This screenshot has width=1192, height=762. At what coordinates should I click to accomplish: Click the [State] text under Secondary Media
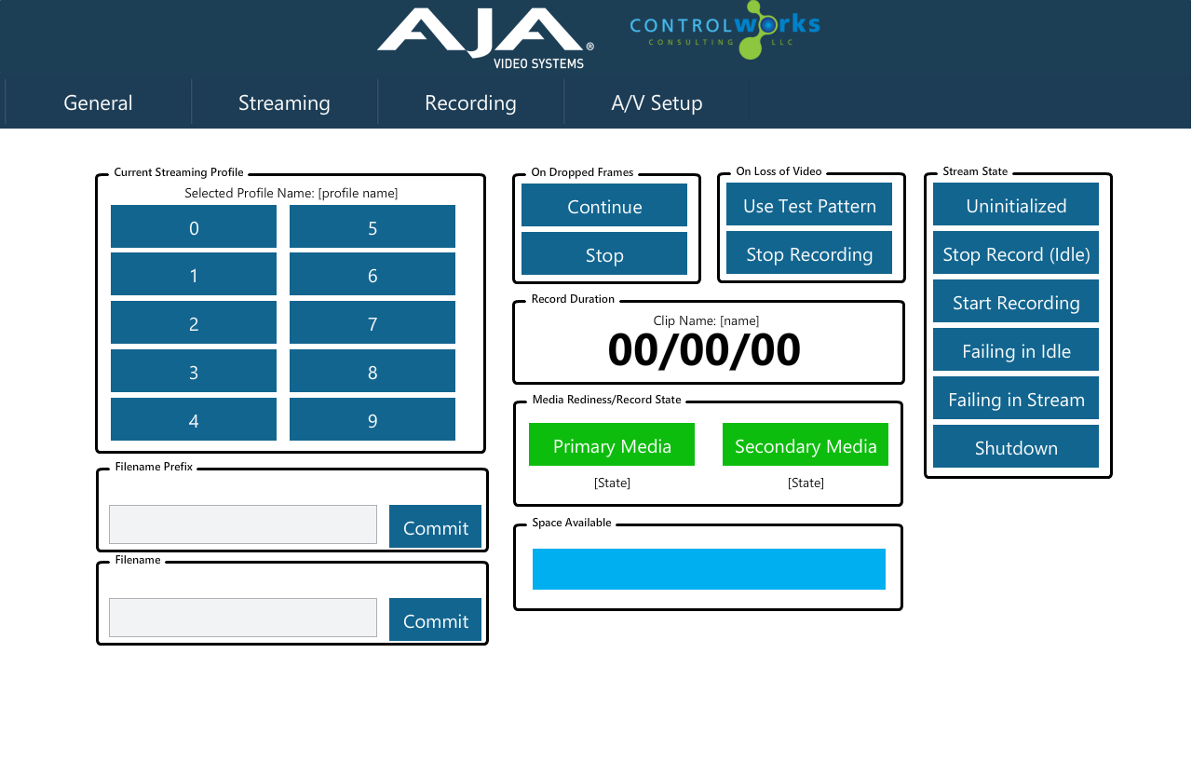[x=806, y=483]
